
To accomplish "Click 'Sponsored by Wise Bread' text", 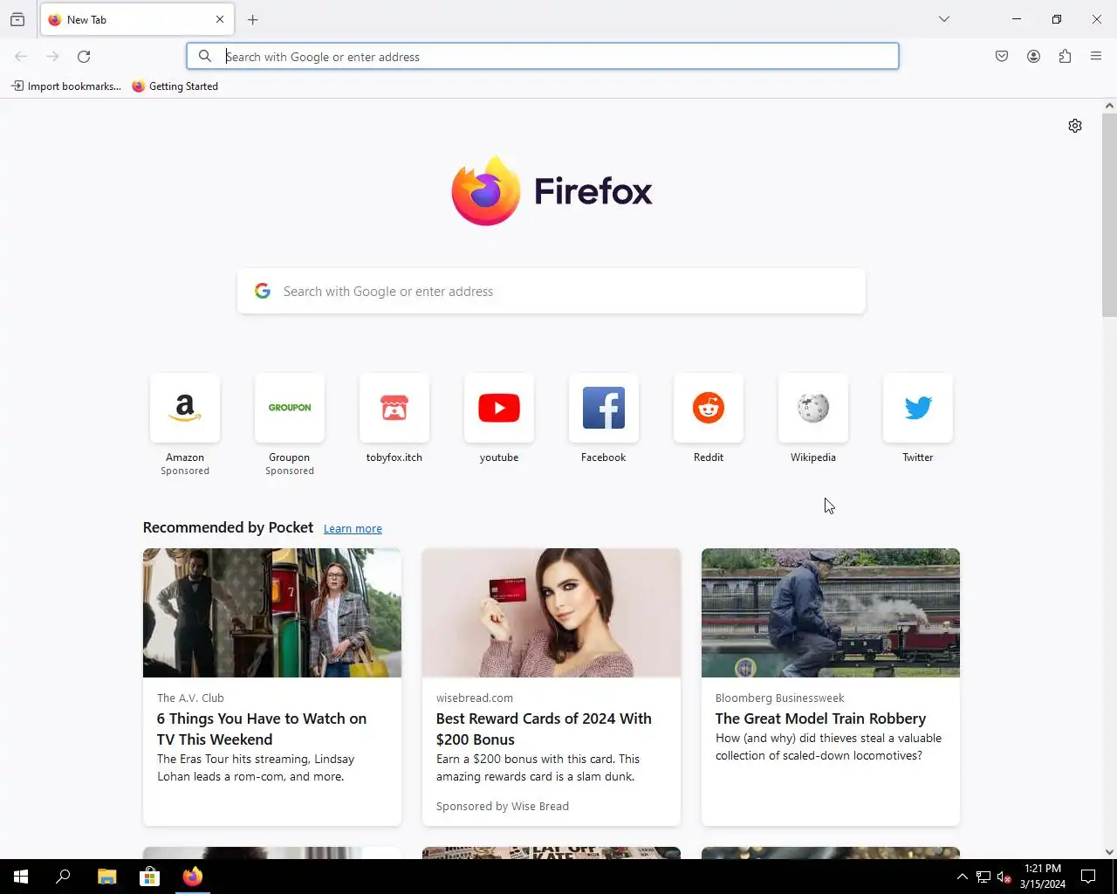I will [503, 807].
